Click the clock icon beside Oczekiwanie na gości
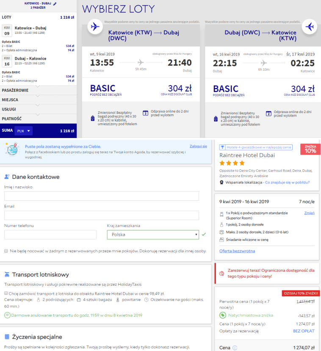Image resolution: width=321 pixels, height=351 pixels. pyautogui.click(x=147, y=300)
